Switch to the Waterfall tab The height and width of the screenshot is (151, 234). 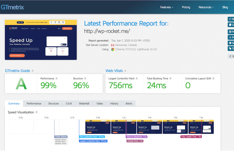point(83,103)
